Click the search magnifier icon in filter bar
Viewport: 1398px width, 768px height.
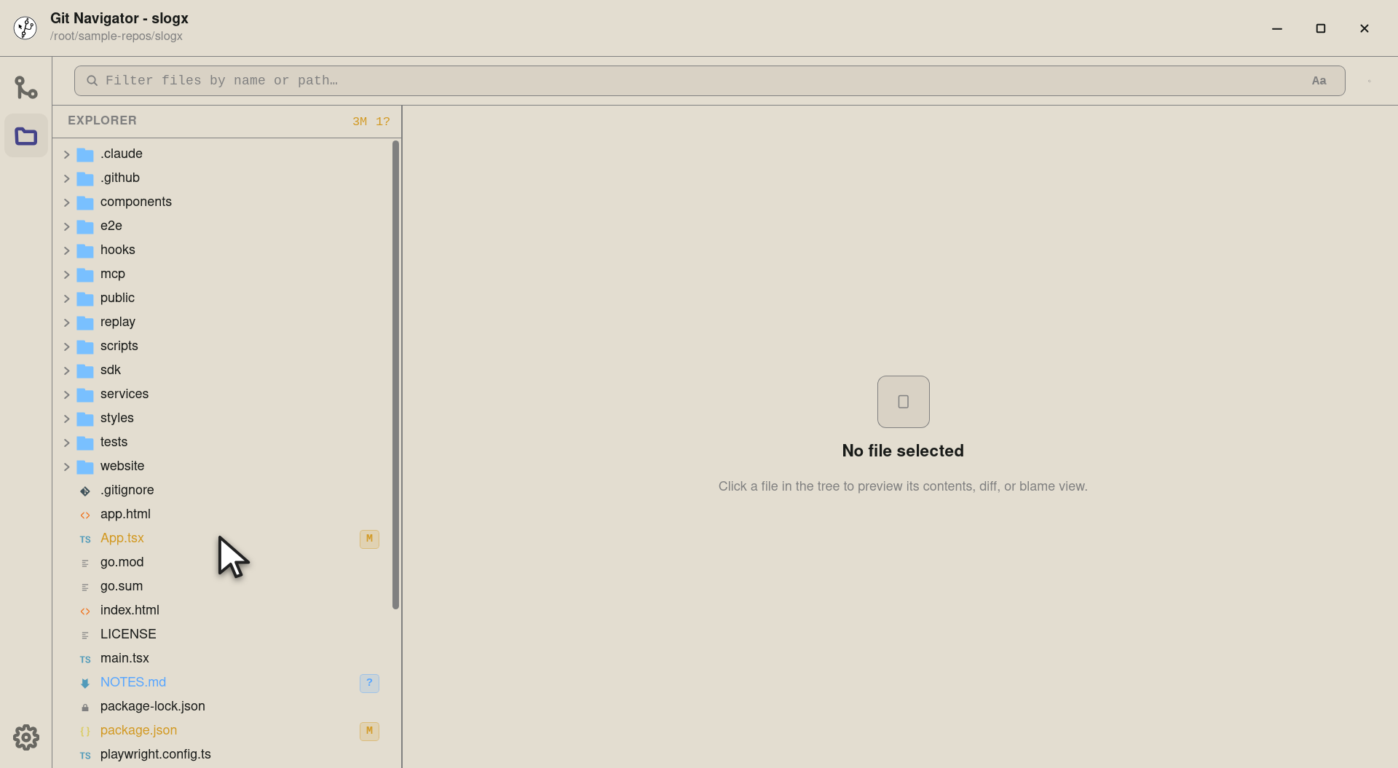click(92, 81)
